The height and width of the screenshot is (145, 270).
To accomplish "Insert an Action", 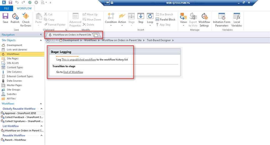I will coord(122,20).
